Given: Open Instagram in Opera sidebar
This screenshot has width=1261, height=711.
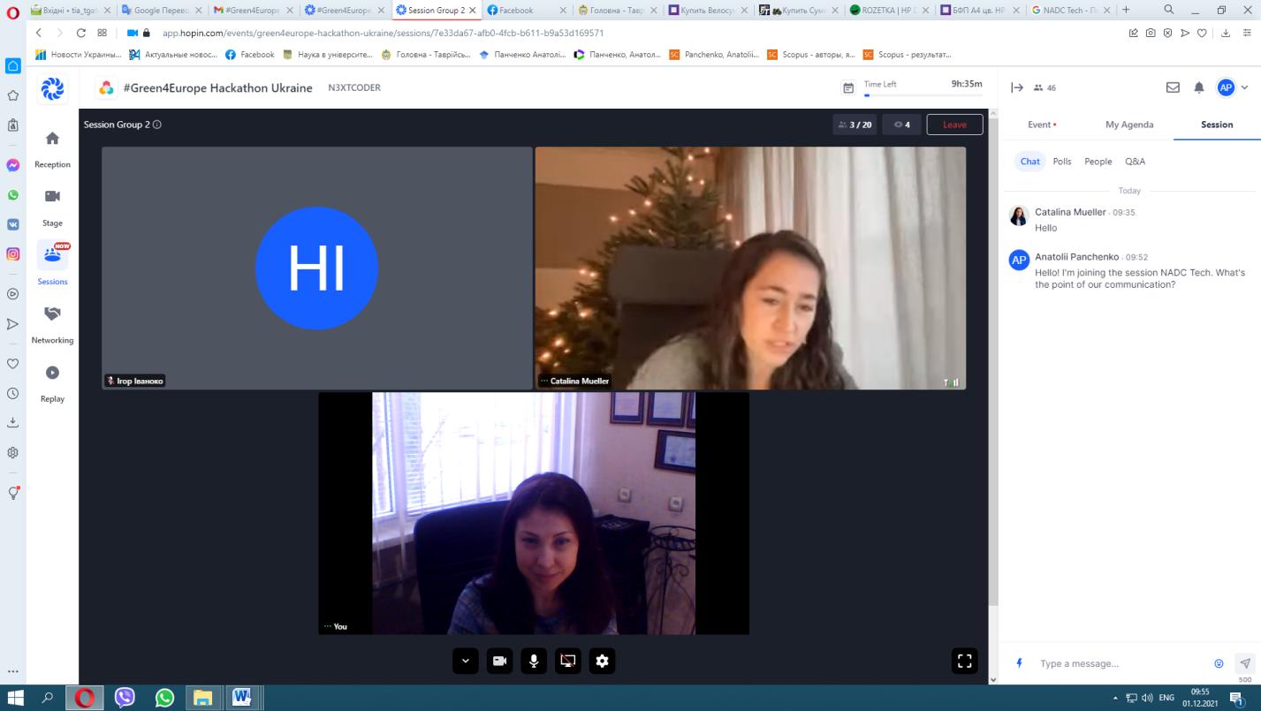Looking at the screenshot, I should pyautogui.click(x=12, y=254).
